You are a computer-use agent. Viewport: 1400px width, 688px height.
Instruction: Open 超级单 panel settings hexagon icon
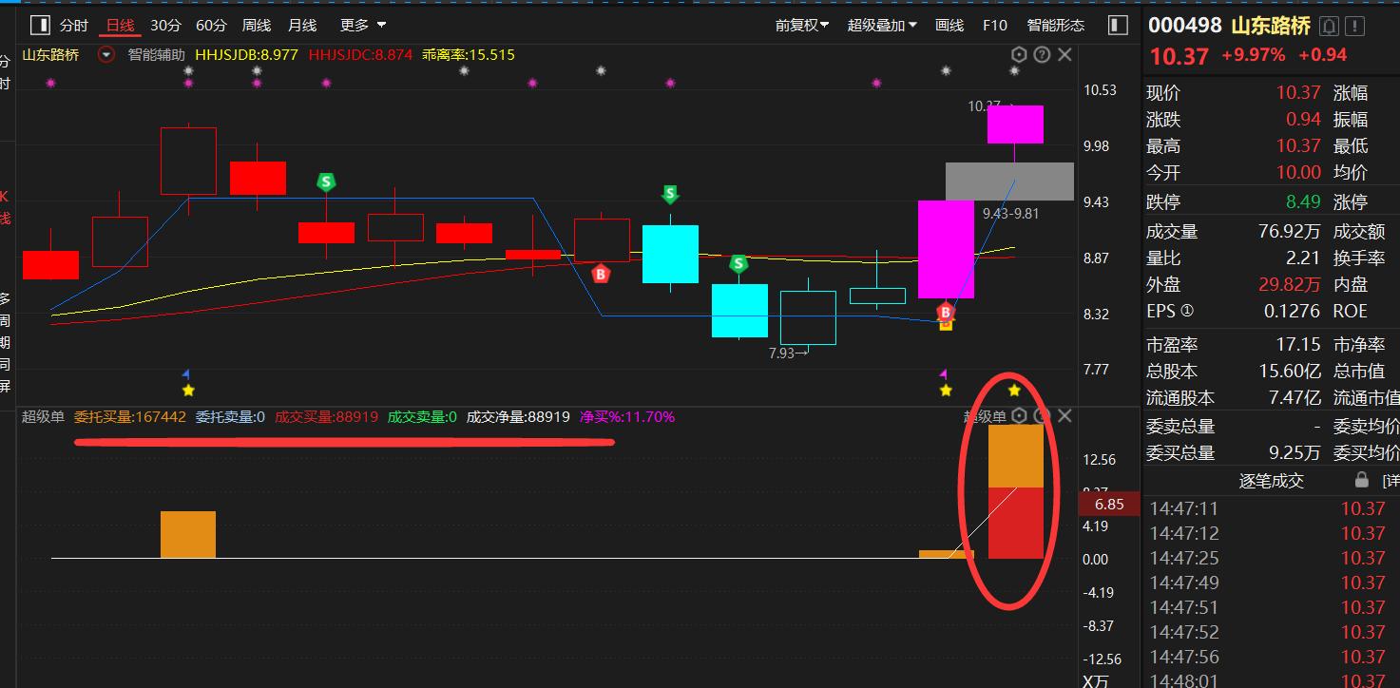1019,416
